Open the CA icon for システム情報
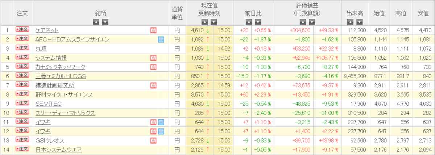The width and height of the screenshot is (435, 155). tap(153, 58)
